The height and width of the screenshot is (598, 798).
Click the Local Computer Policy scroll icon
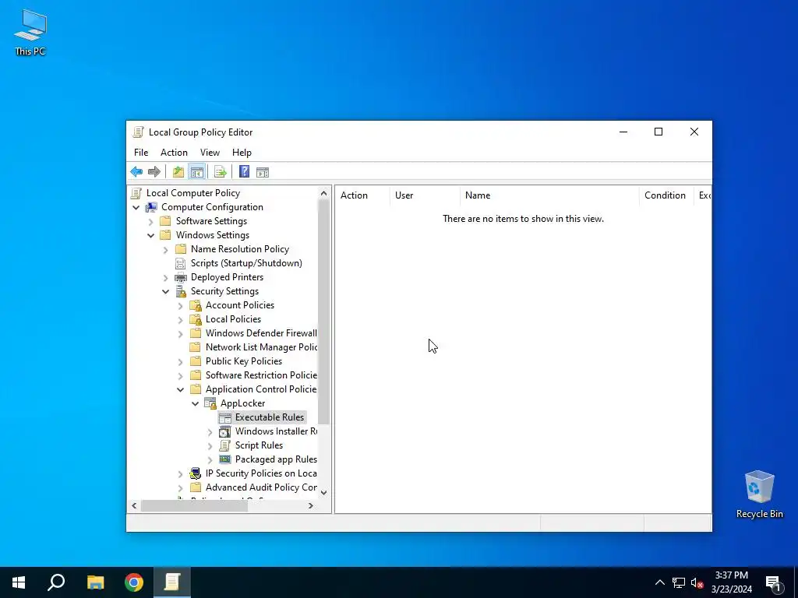pyautogui.click(x=136, y=193)
